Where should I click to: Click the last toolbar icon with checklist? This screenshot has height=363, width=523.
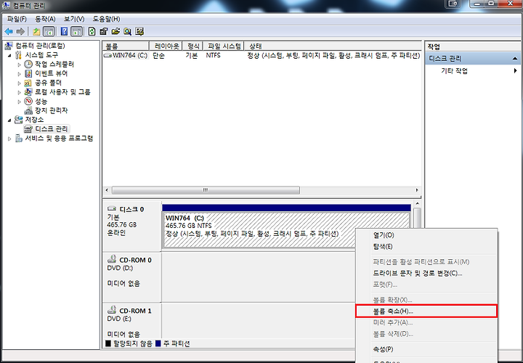139,32
